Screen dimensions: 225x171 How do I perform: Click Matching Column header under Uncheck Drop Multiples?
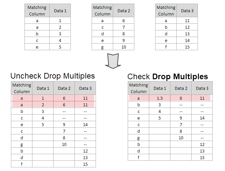[22, 88]
